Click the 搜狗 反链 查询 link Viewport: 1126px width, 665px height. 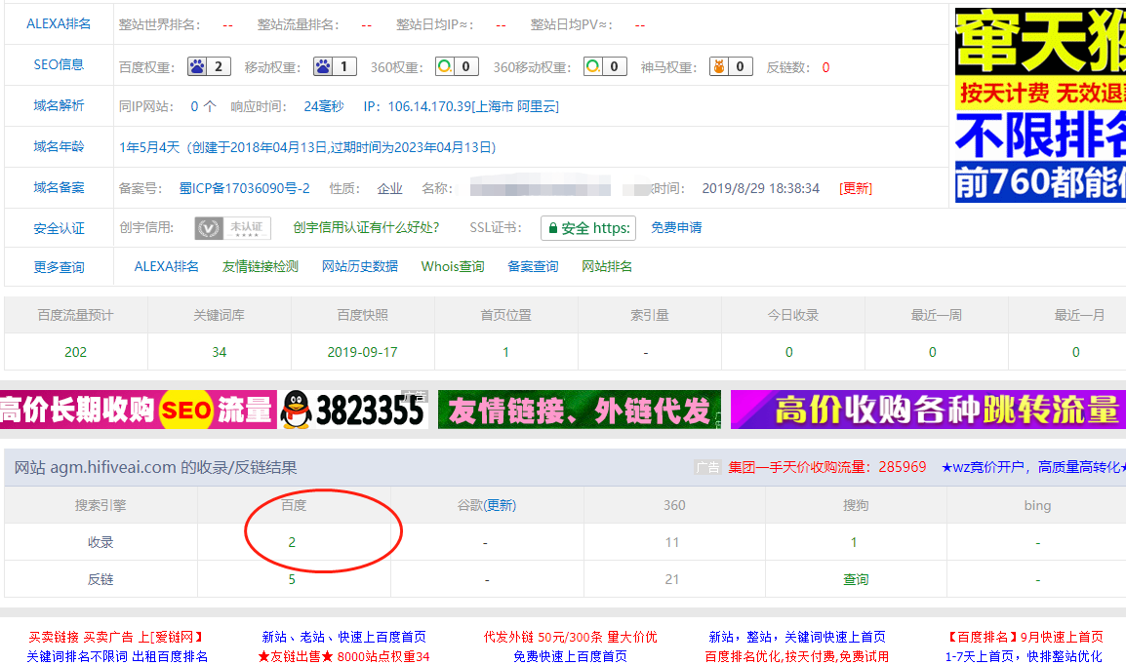856,579
